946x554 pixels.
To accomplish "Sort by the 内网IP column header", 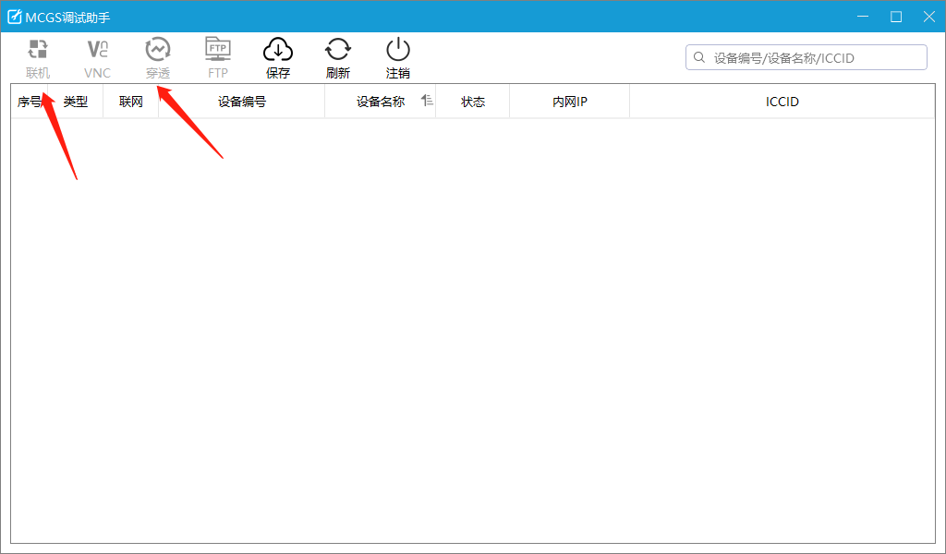I will [x=569, y=102].
